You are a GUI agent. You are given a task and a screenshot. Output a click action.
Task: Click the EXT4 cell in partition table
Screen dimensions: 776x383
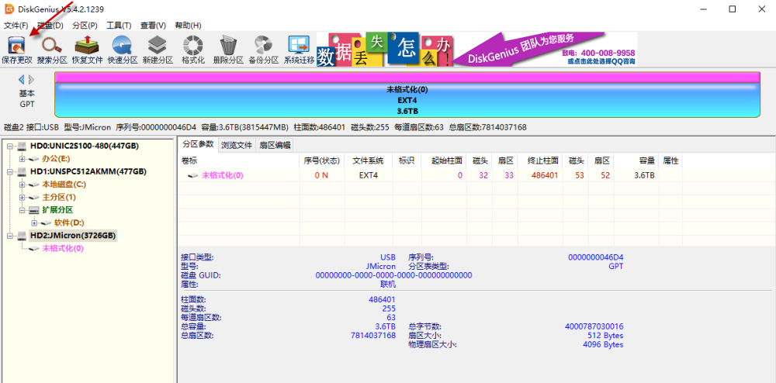tap(369, 175)
